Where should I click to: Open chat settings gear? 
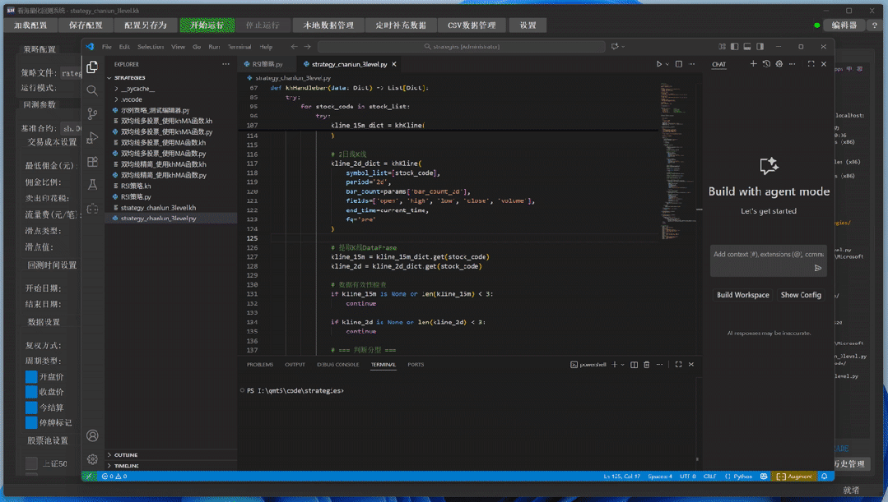[x=779, y=64]
